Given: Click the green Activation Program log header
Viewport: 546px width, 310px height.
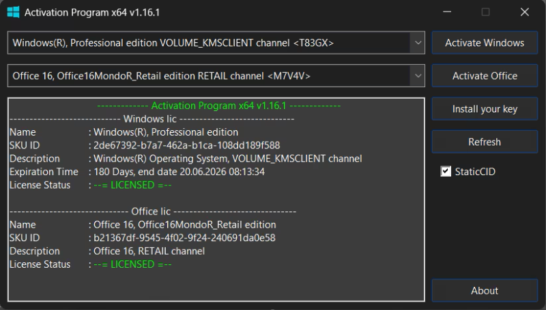Looking at the screenshot, I should (218, 106).
